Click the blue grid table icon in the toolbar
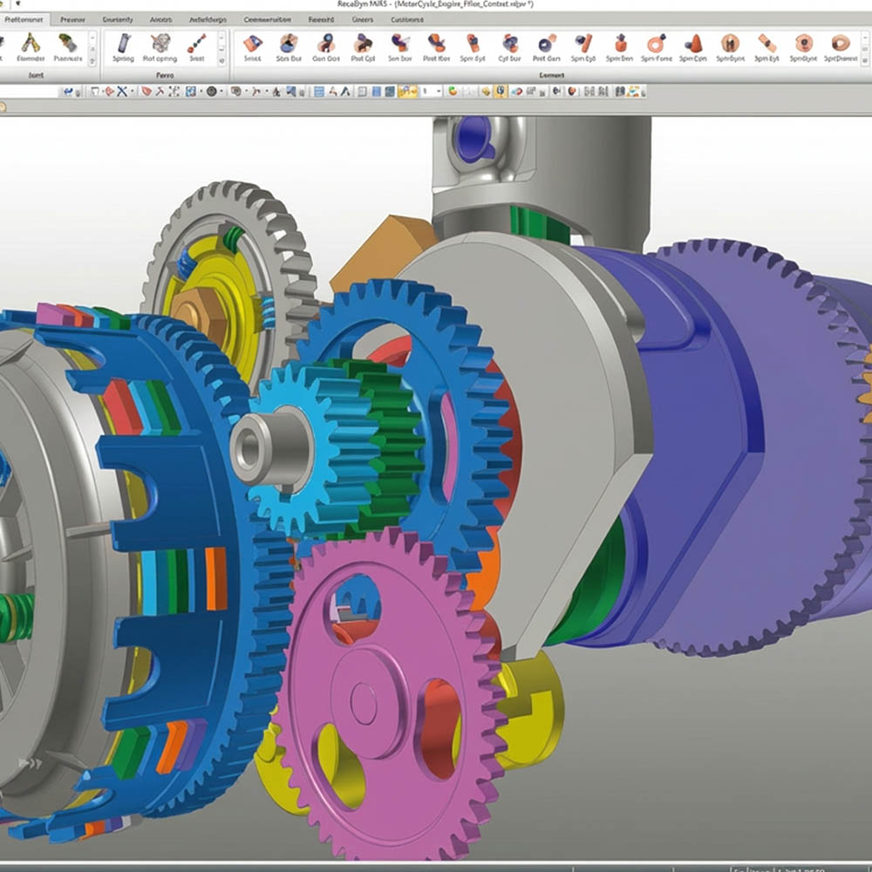The width and height of the screenshot is (872, 872). tap(319, 91)
